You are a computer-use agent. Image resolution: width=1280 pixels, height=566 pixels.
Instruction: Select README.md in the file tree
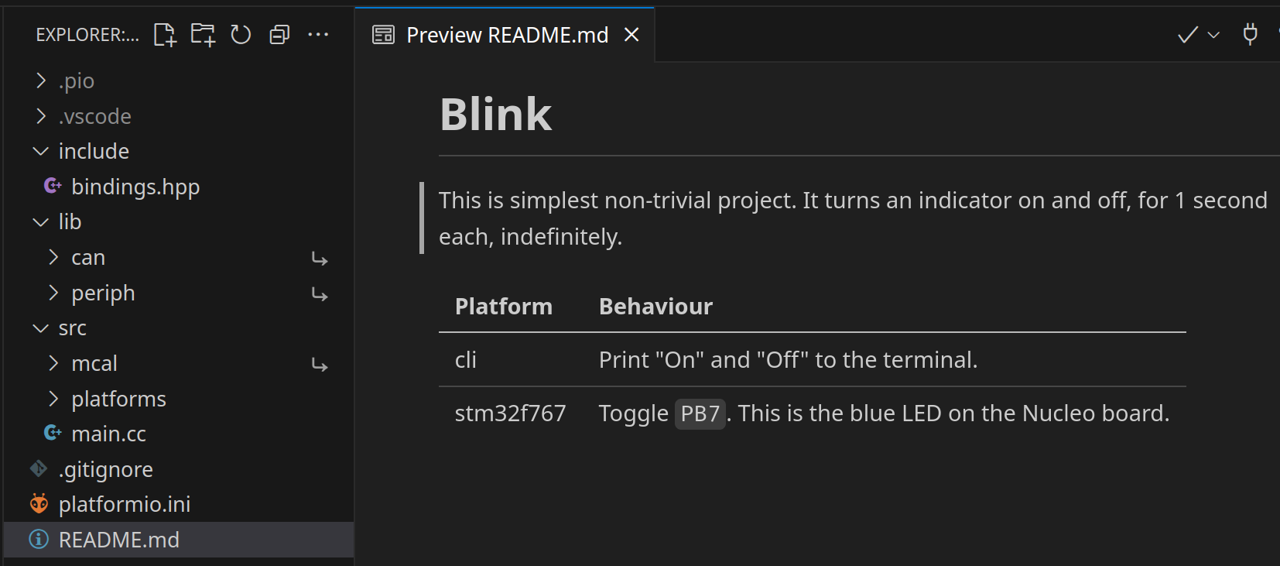coord(118,540)
